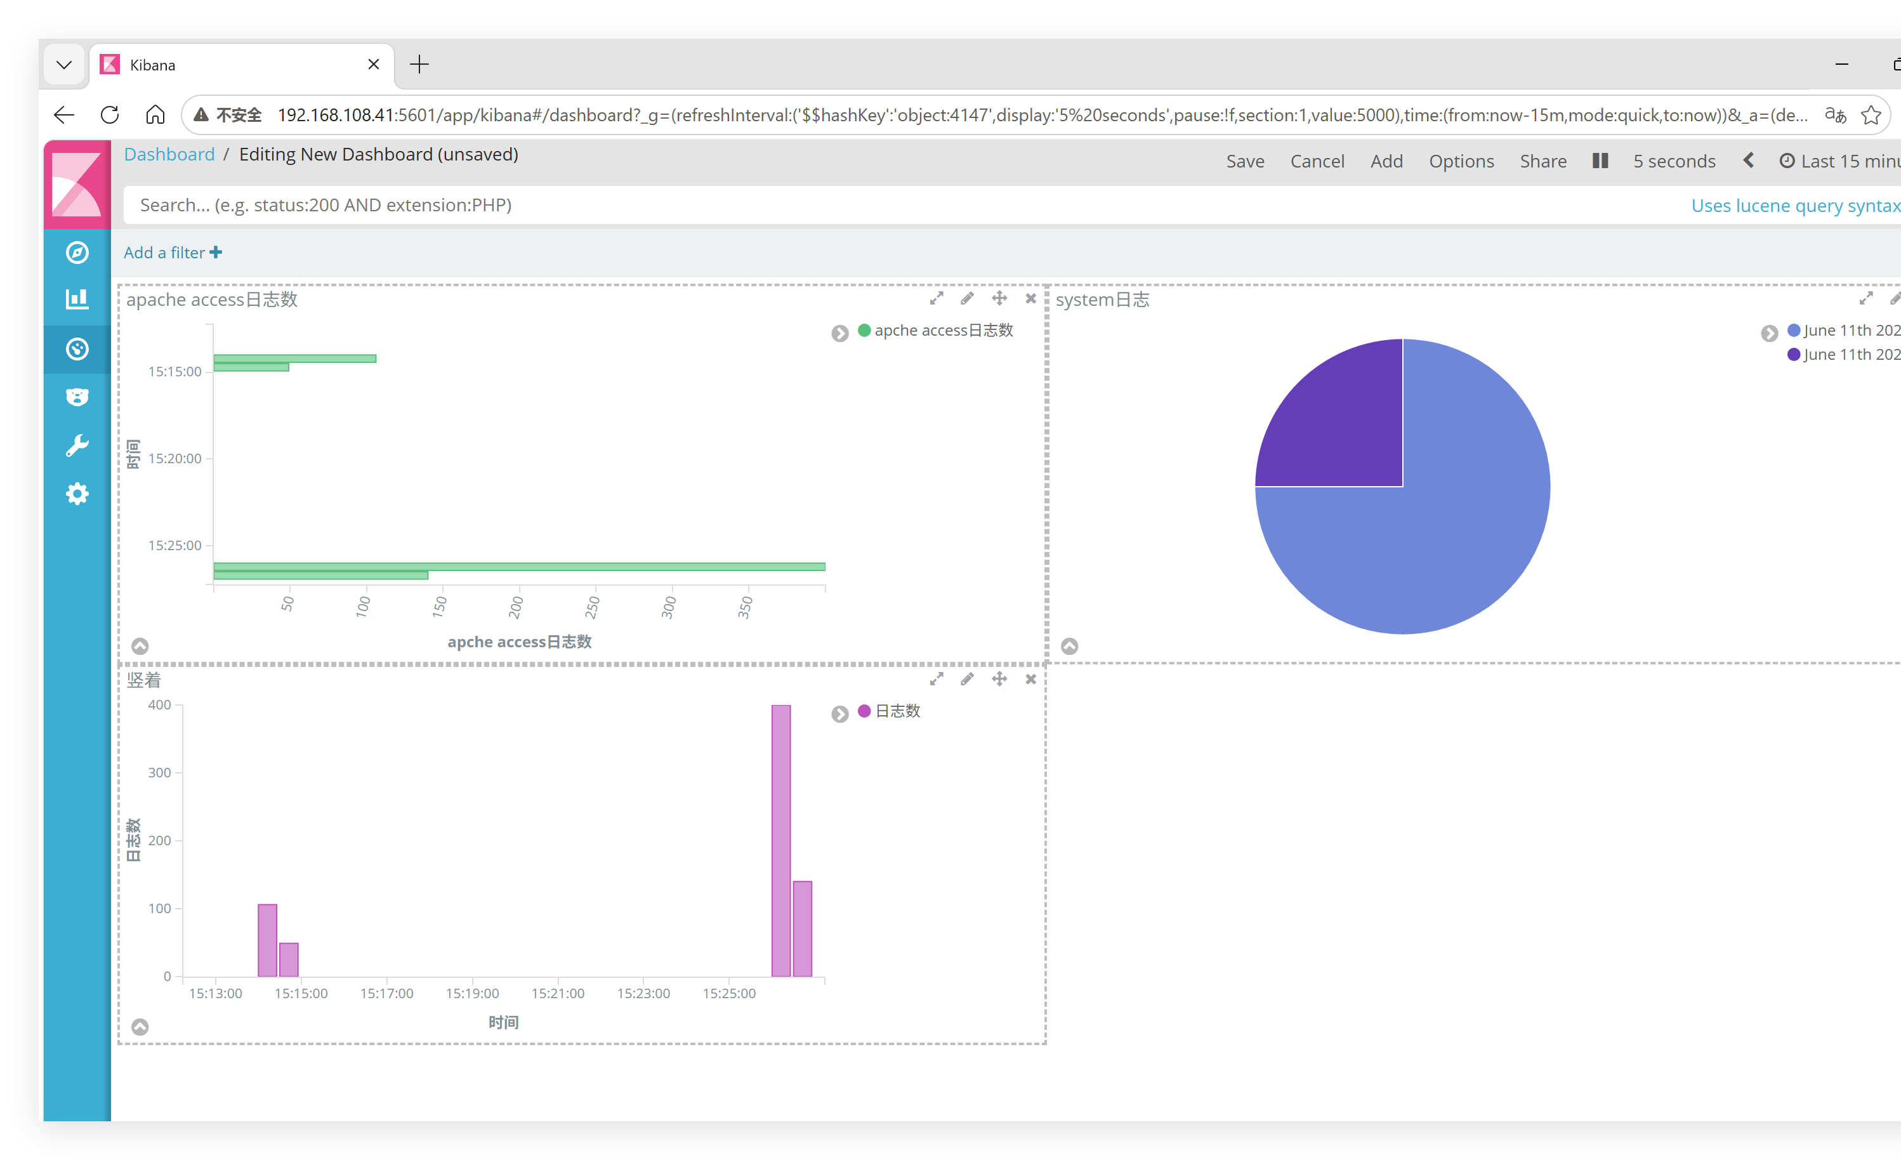Remove the 竖着 panel from dashboard

tap(1030, 679)
